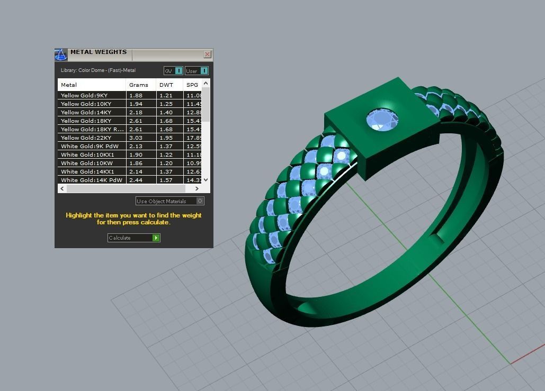The height and width of the screenshot is (391, 545).
Task: Select the Yellow Gold:10KY row
Action: click(x=130, y=104)
